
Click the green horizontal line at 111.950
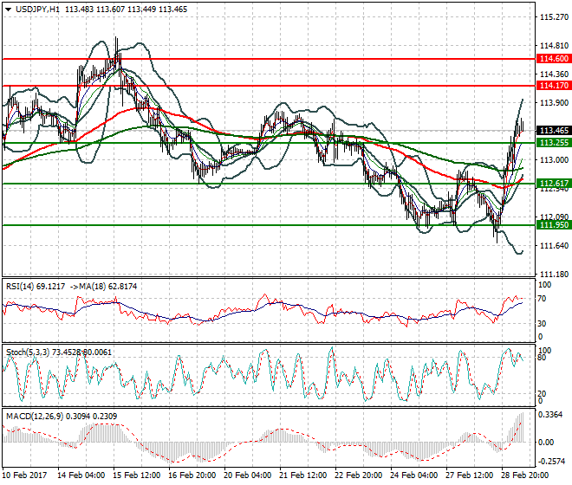(x=260, y=225)
